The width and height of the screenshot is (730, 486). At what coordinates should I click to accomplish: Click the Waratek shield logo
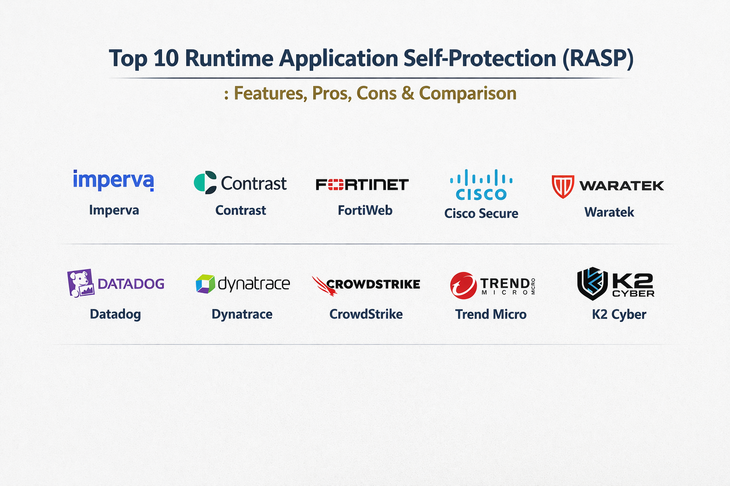pyautogui.click(x=563, y=186)
